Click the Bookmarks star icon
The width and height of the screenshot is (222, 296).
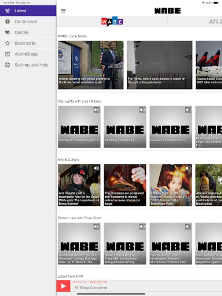pos(7,43)
